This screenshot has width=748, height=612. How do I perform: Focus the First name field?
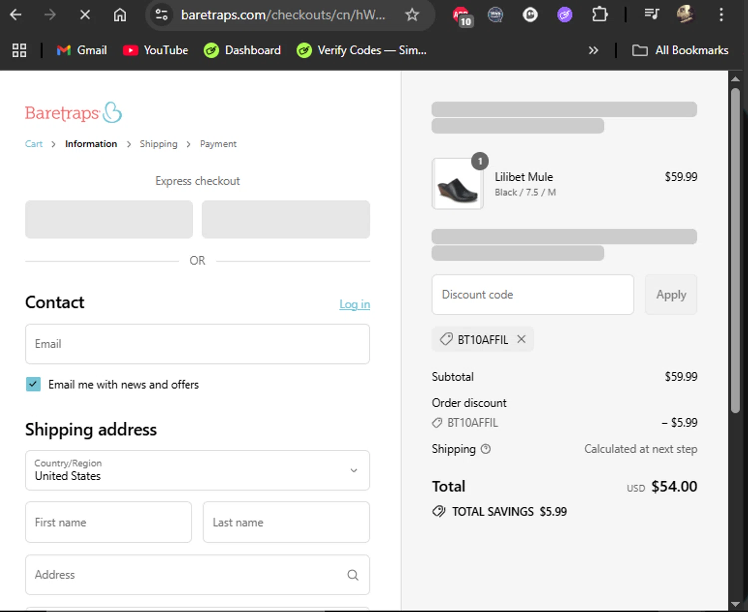[x=109, y=522]
